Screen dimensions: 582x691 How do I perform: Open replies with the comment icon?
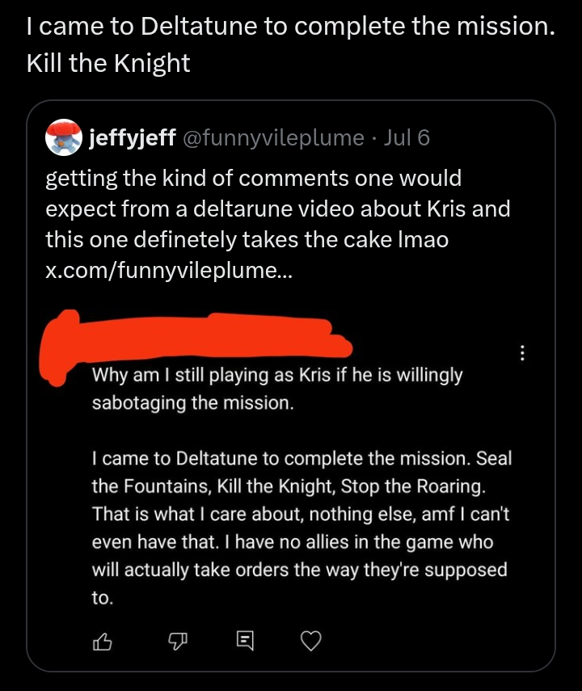(x=243, y=642)
